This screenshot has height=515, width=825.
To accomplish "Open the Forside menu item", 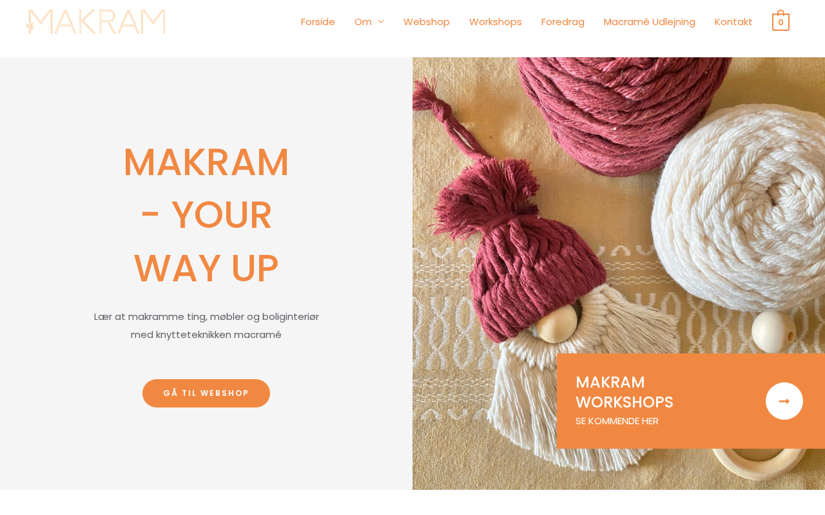I will [318, 22].
